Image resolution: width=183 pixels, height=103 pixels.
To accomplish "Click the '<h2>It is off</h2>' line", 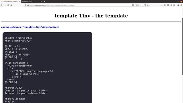I will click(x=17, y=55).
